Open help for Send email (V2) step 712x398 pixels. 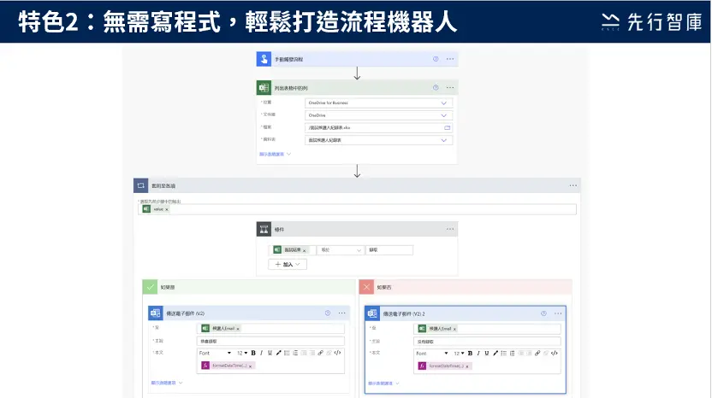coord(328,313)
